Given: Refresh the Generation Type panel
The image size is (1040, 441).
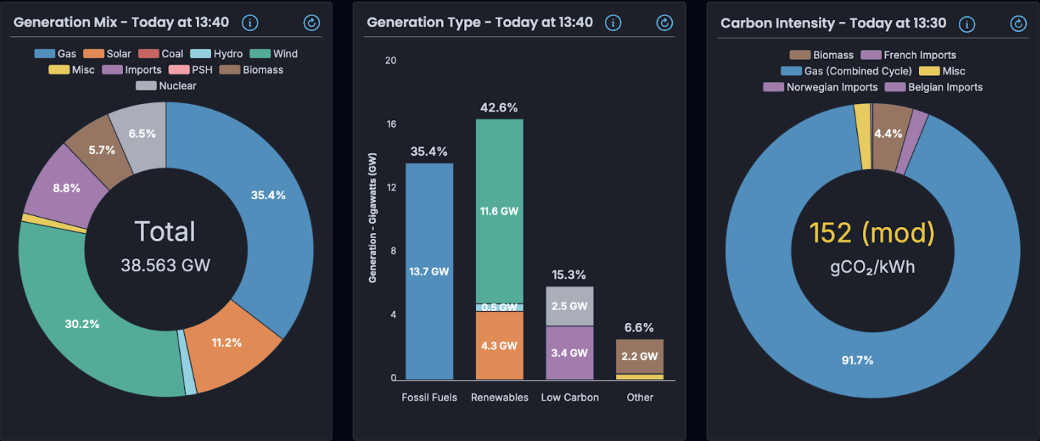Looking at the screenshot, I should point(665,23).
